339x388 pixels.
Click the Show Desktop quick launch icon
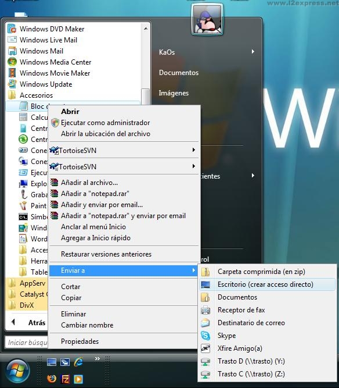[52, 362]
